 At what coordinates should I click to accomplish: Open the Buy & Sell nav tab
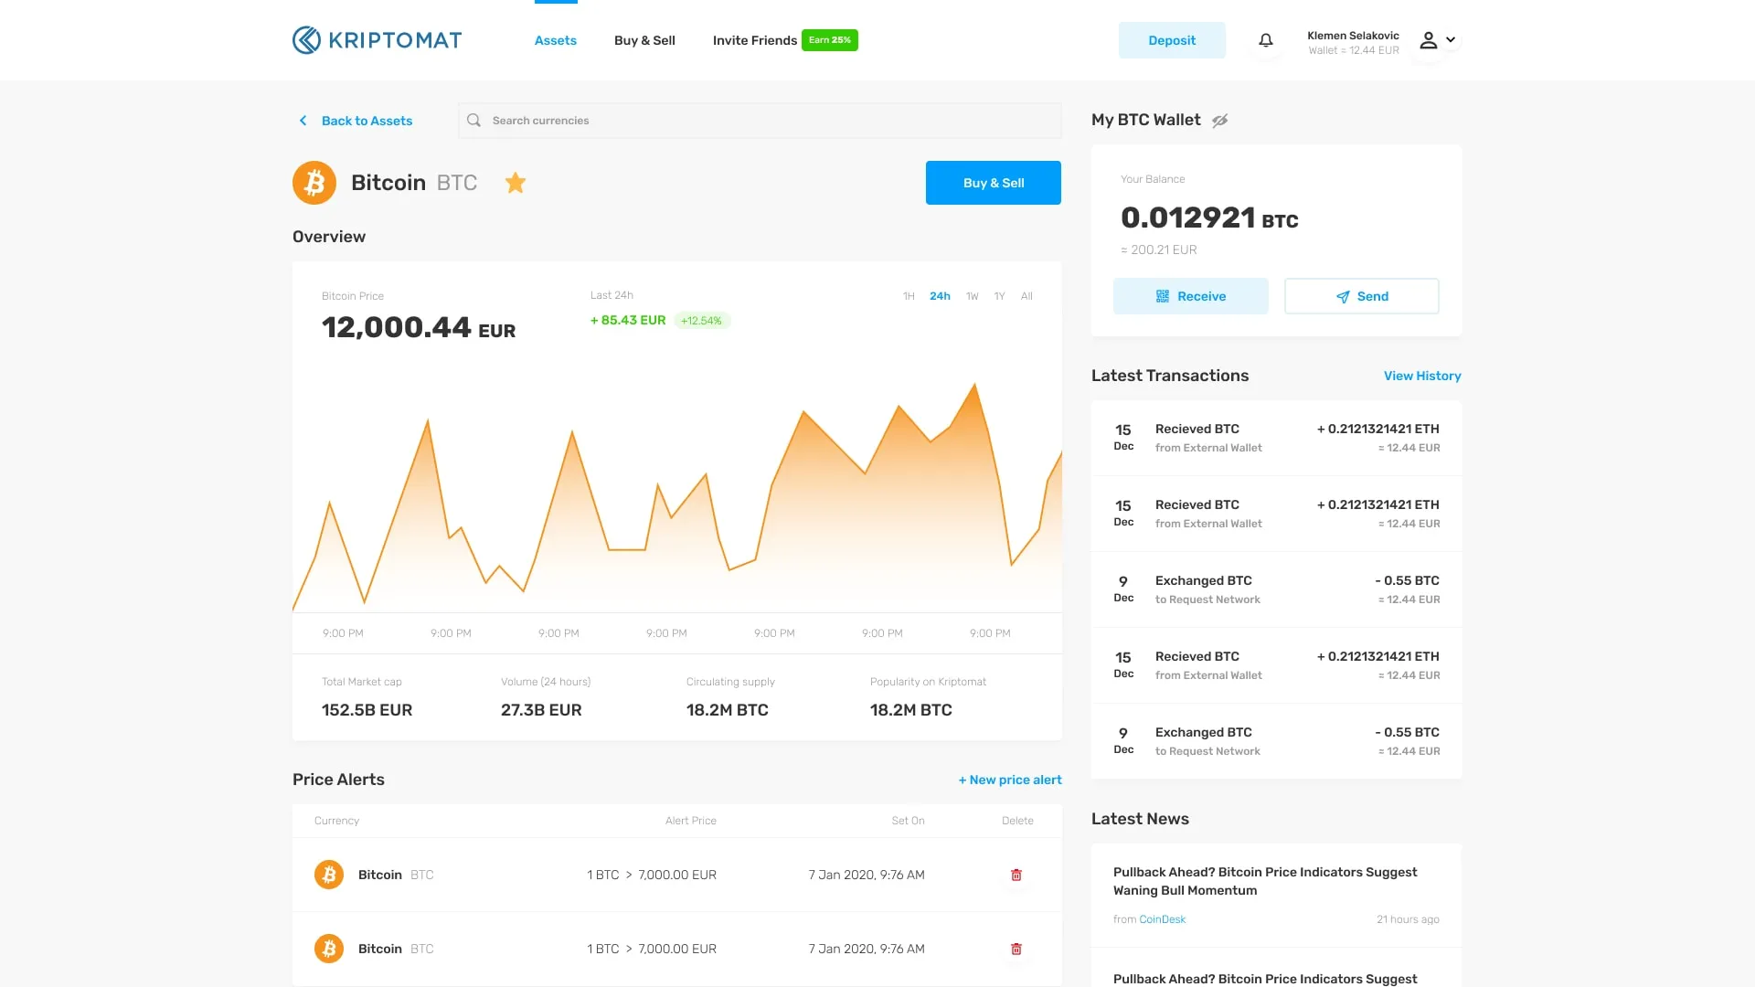pyautogui.click(x=644, y=40)
